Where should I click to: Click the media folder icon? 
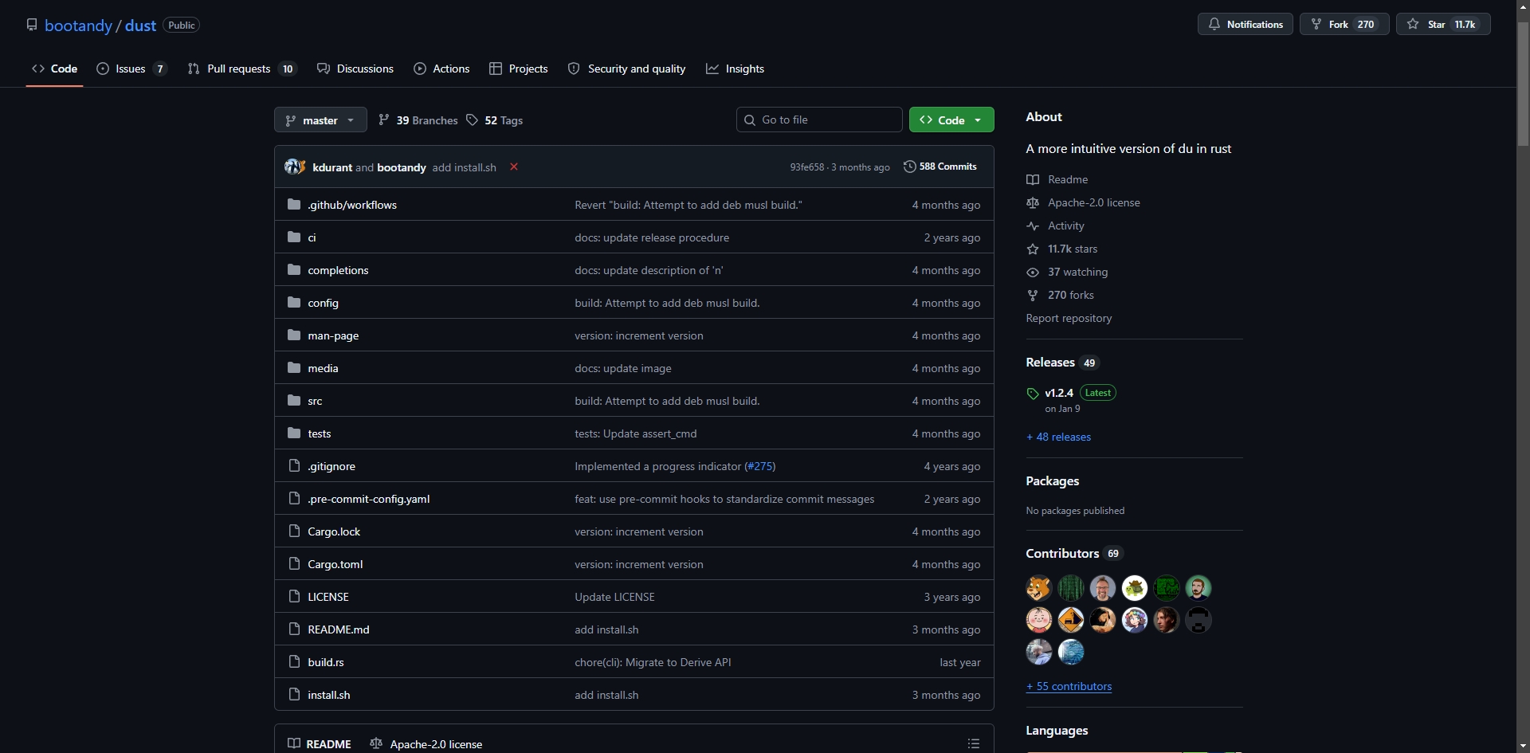pyautogui.click(x=294, y=368)
